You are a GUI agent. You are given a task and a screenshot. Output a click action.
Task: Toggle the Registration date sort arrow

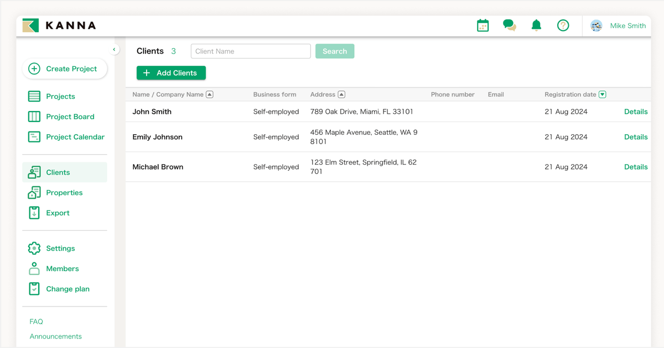[x=602, y=94]
